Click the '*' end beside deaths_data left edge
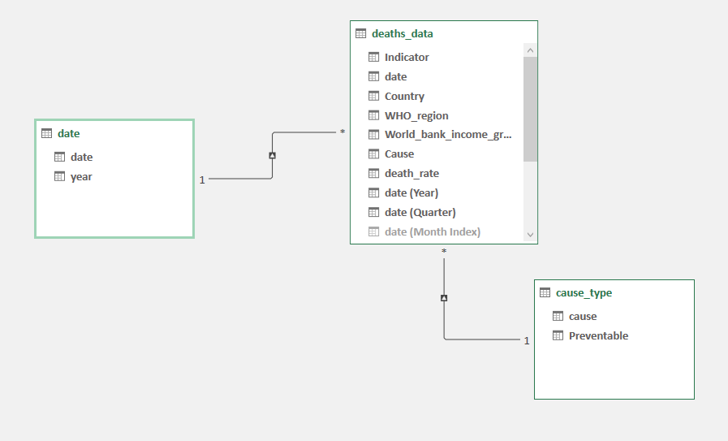This screenshot has height=441, width=728. [x=342, y=132]
